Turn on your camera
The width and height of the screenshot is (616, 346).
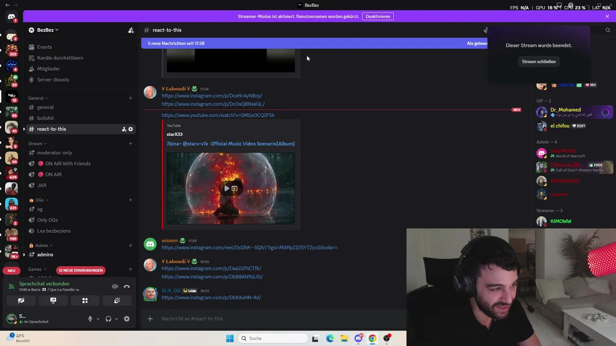point(21,300)
